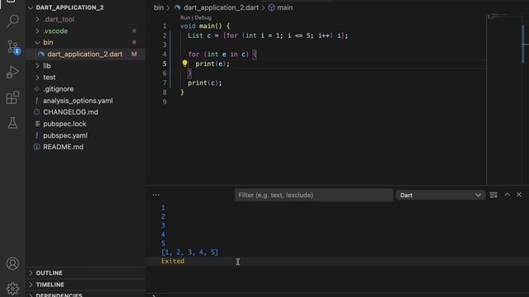The image size is (529, 297).
Task: Open the panel's three-dot overflow menu
Action: click(x=156, y=195)
